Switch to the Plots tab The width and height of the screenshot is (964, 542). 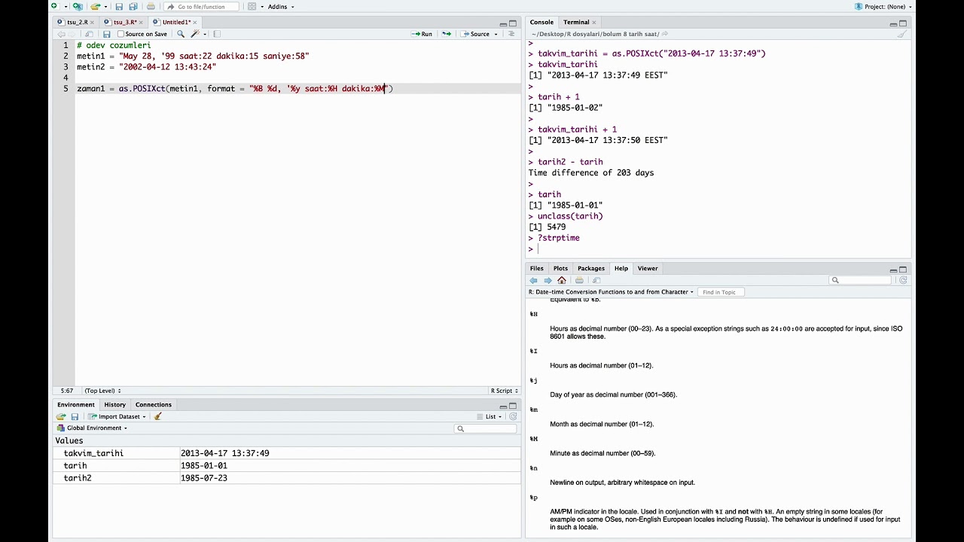[x=560, y=269]
